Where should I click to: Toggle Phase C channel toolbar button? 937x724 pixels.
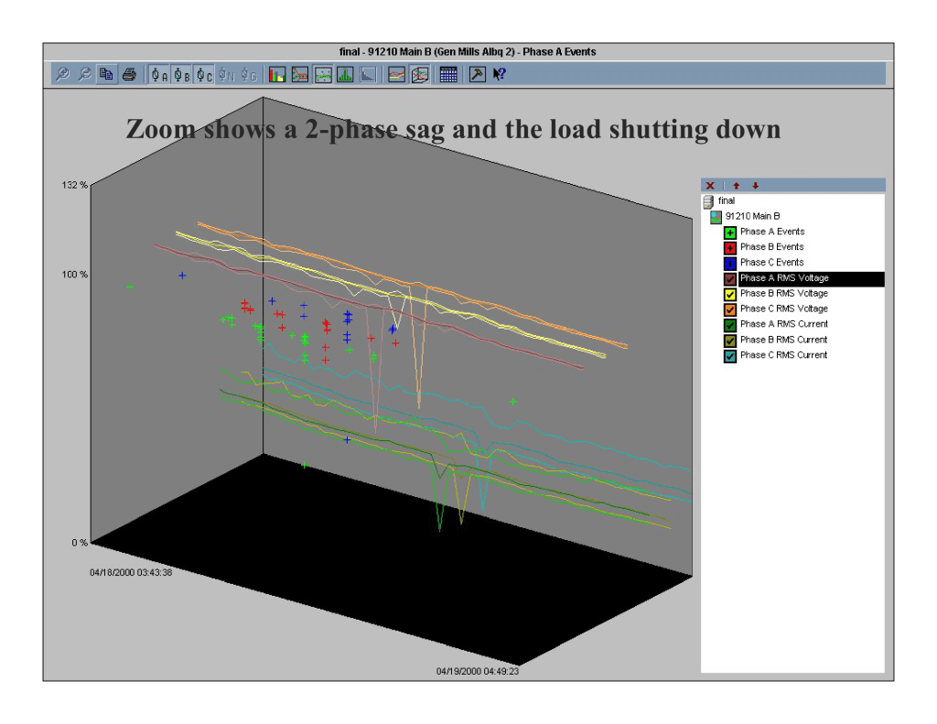coord(204,75)
